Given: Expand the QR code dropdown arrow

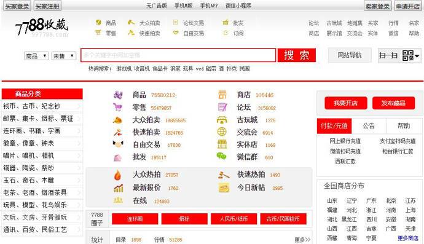Looking at the screenshot, I should 417,56.
